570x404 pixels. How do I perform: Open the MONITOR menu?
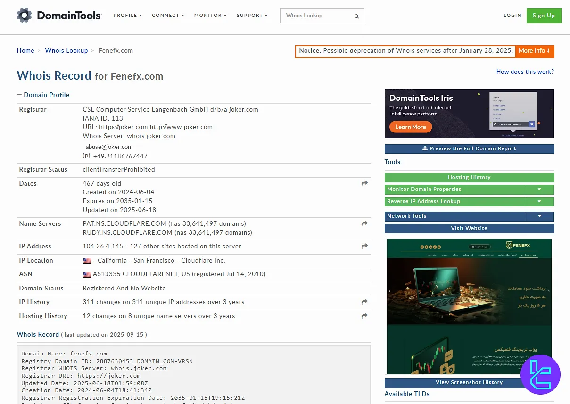tap(209, 15)
